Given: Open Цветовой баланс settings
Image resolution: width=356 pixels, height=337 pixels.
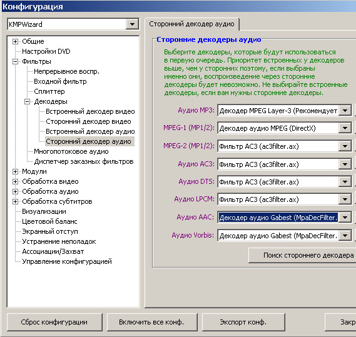Looking at the screenshot, I should (x=49, y=221).
